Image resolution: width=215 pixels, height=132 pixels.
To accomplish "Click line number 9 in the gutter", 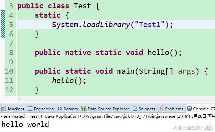I will 11,62.
